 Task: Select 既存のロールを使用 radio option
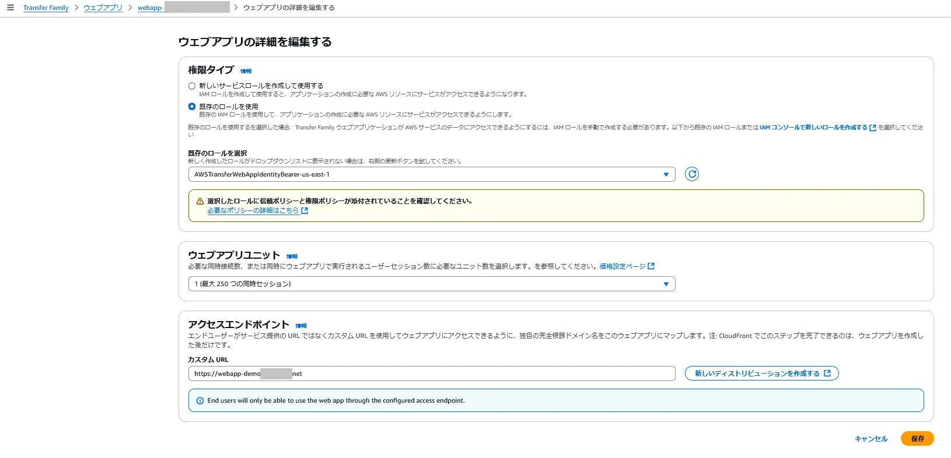(192, 107)
